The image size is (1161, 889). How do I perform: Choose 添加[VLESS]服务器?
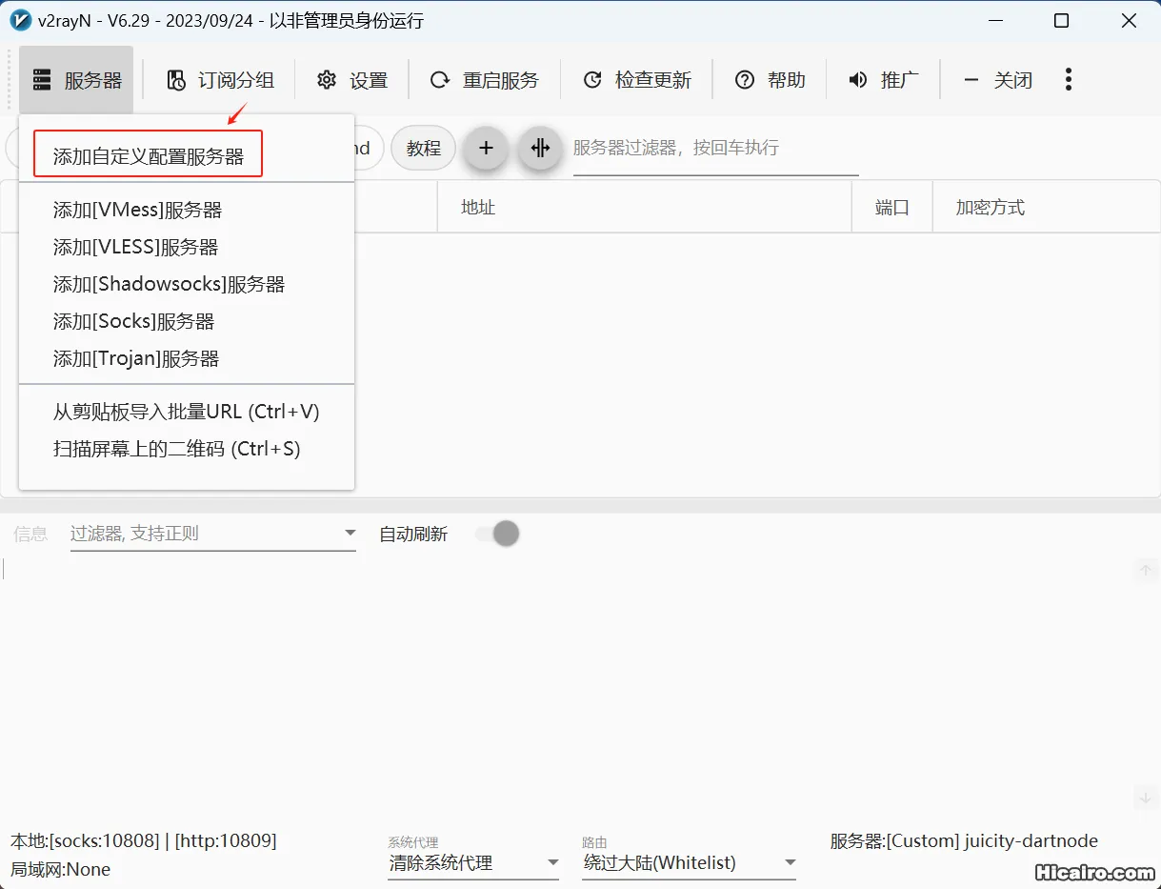187,247
